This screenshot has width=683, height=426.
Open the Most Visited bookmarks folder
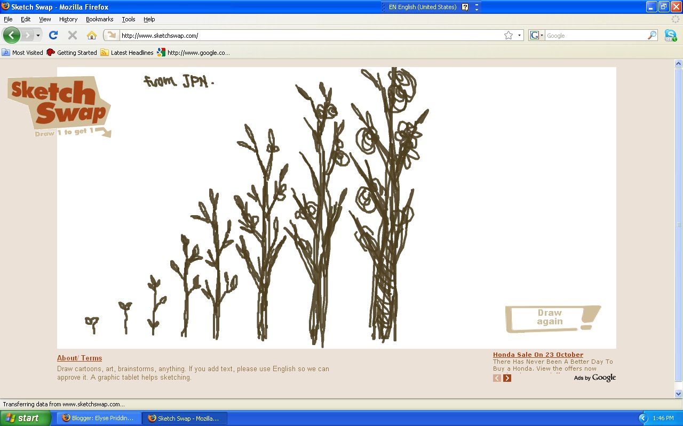[22, 53]
